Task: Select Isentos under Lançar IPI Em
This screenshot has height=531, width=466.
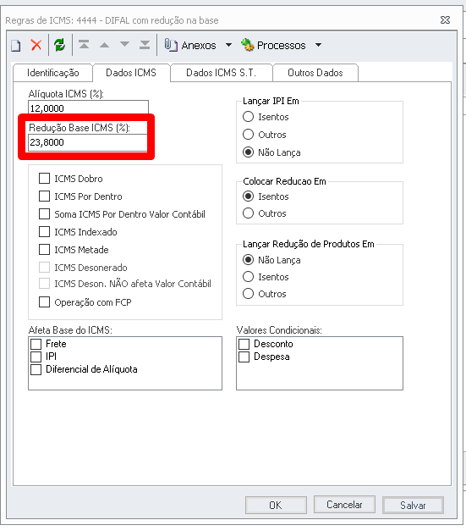Action: point(248,117)
